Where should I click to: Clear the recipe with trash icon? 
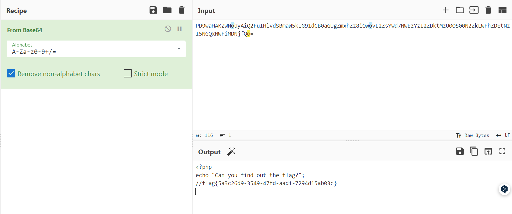click(x=181, y=10)
